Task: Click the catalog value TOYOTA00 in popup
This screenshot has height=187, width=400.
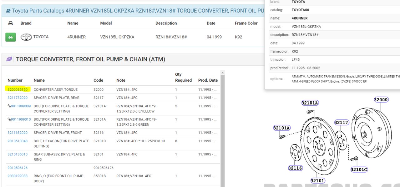Action: tap(300, 10)
